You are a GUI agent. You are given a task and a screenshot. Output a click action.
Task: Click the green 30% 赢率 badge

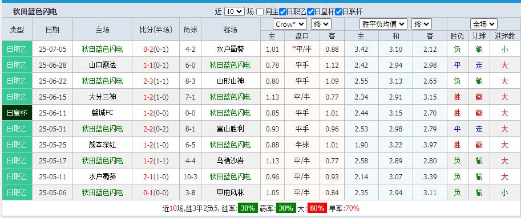pyautogui.click(x=286, y=208)
